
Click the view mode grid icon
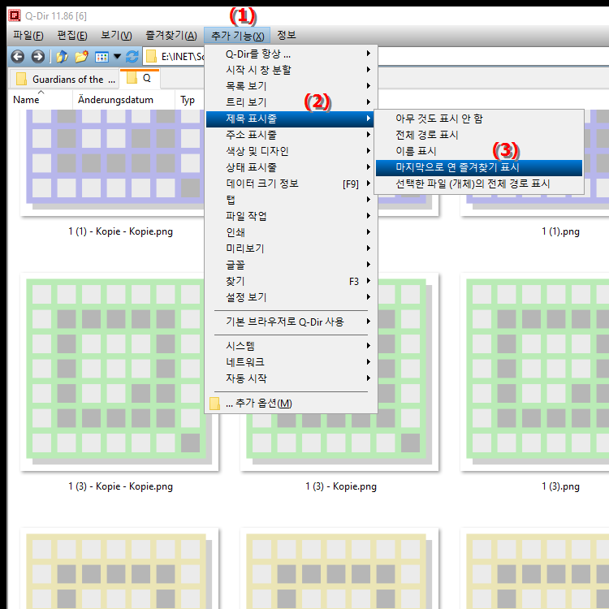pyautogui.click(x=101, y=57)
